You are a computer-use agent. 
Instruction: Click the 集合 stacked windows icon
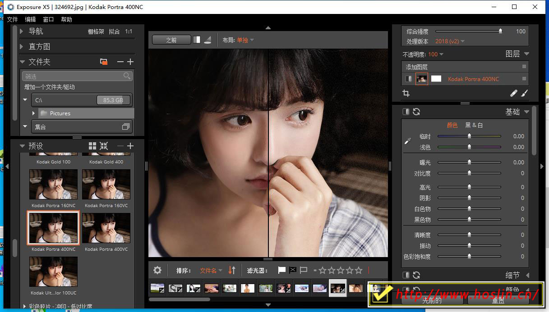coord(126,127)
